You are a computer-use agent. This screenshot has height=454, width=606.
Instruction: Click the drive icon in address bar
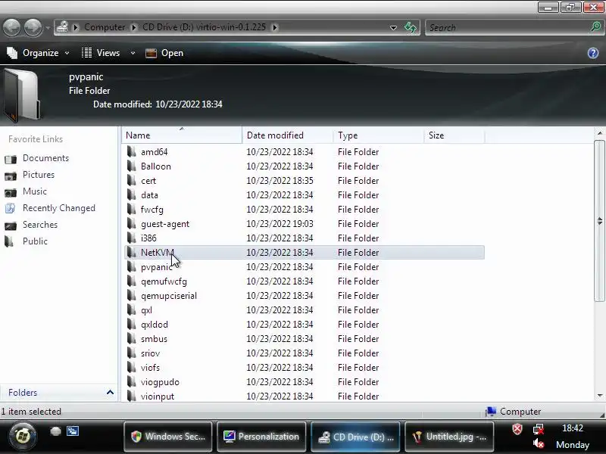(x=62, y=27)
